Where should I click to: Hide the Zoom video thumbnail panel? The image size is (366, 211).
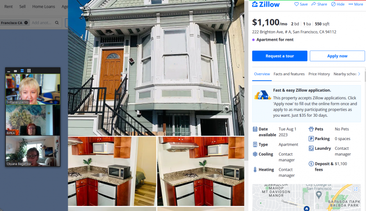point(9,71)
